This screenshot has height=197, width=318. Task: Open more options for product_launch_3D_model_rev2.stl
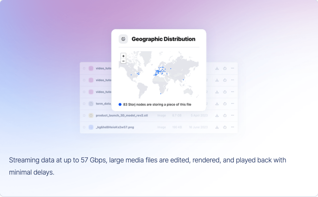click(232, 115)
